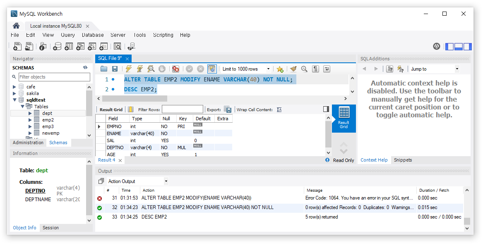Switch to the Administration tab
The height and width of the screenshot is (245, 483).
tap(28, 143)
